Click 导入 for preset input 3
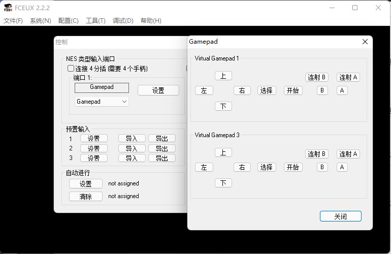The height and width of the screenshot is (254, 391). pyautogui.click(x=132, y=158)
